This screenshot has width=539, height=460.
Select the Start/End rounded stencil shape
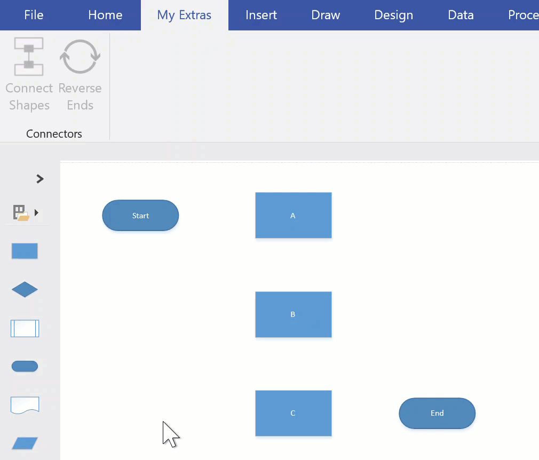point(25,367)
